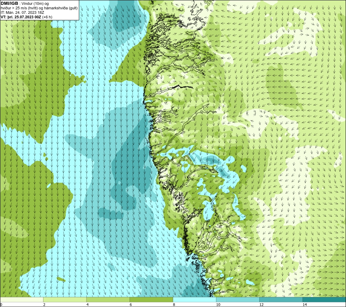
Task: Click the DMI/IGB title text
Action: (x=9, y=3)
